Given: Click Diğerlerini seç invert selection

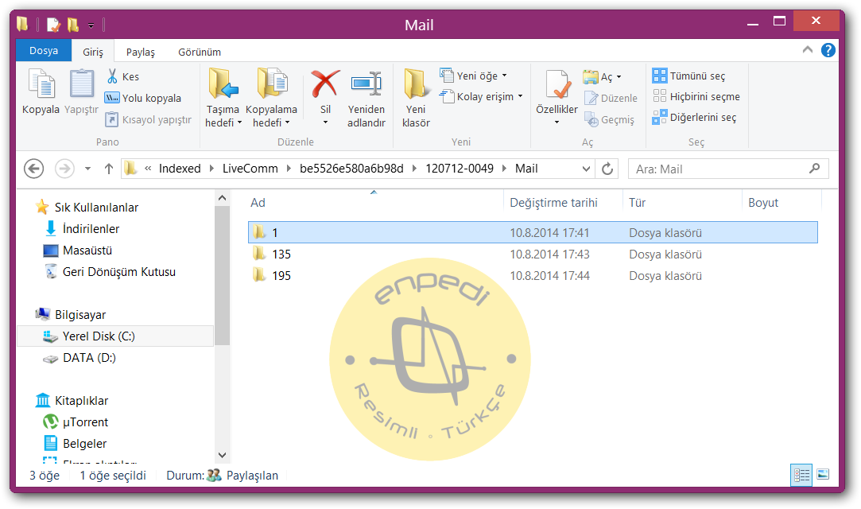Looking at the screenshot, I should (695, 118).
